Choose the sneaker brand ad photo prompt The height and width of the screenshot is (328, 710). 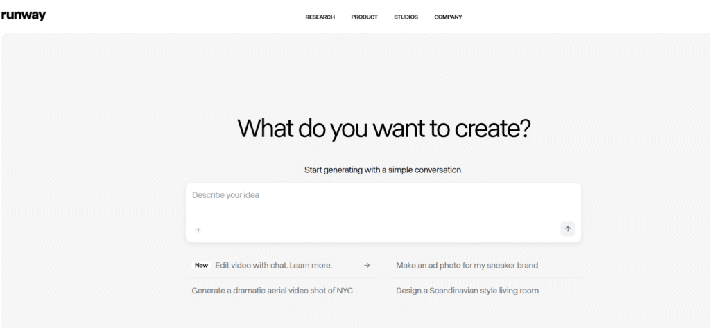point(467,265)
